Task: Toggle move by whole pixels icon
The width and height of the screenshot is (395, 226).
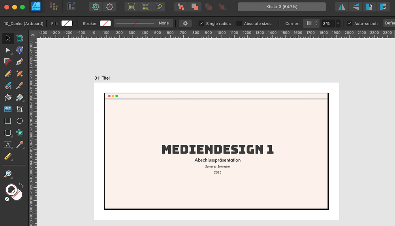Action: tap(145, 7)
